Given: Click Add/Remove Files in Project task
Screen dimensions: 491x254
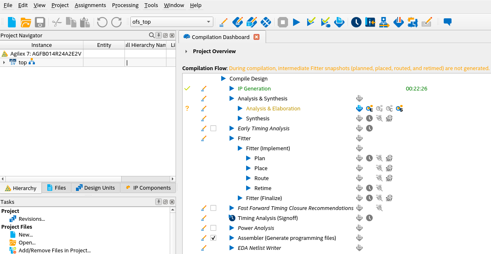Looking at the screenshot, I should [x=54, y=251].
